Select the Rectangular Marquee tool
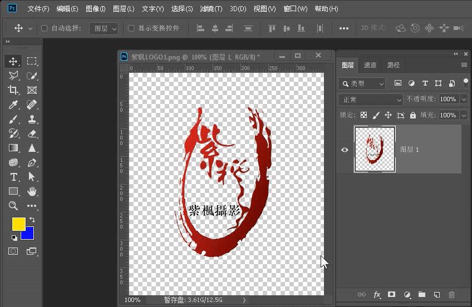Viewport: 472px width, 307px height. click(x=32, y=61)
